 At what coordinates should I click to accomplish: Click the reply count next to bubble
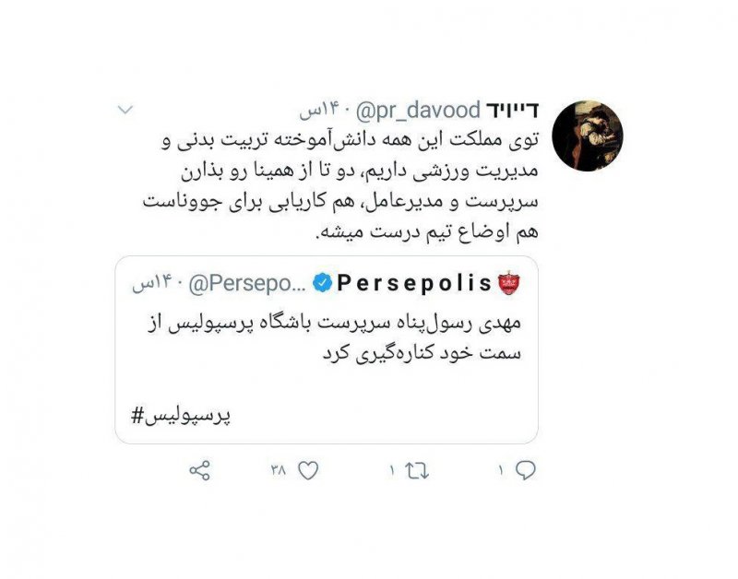click(x=501, y=470)
